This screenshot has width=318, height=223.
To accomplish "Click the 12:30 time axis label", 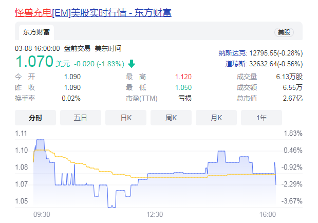I will pos(155,214).
